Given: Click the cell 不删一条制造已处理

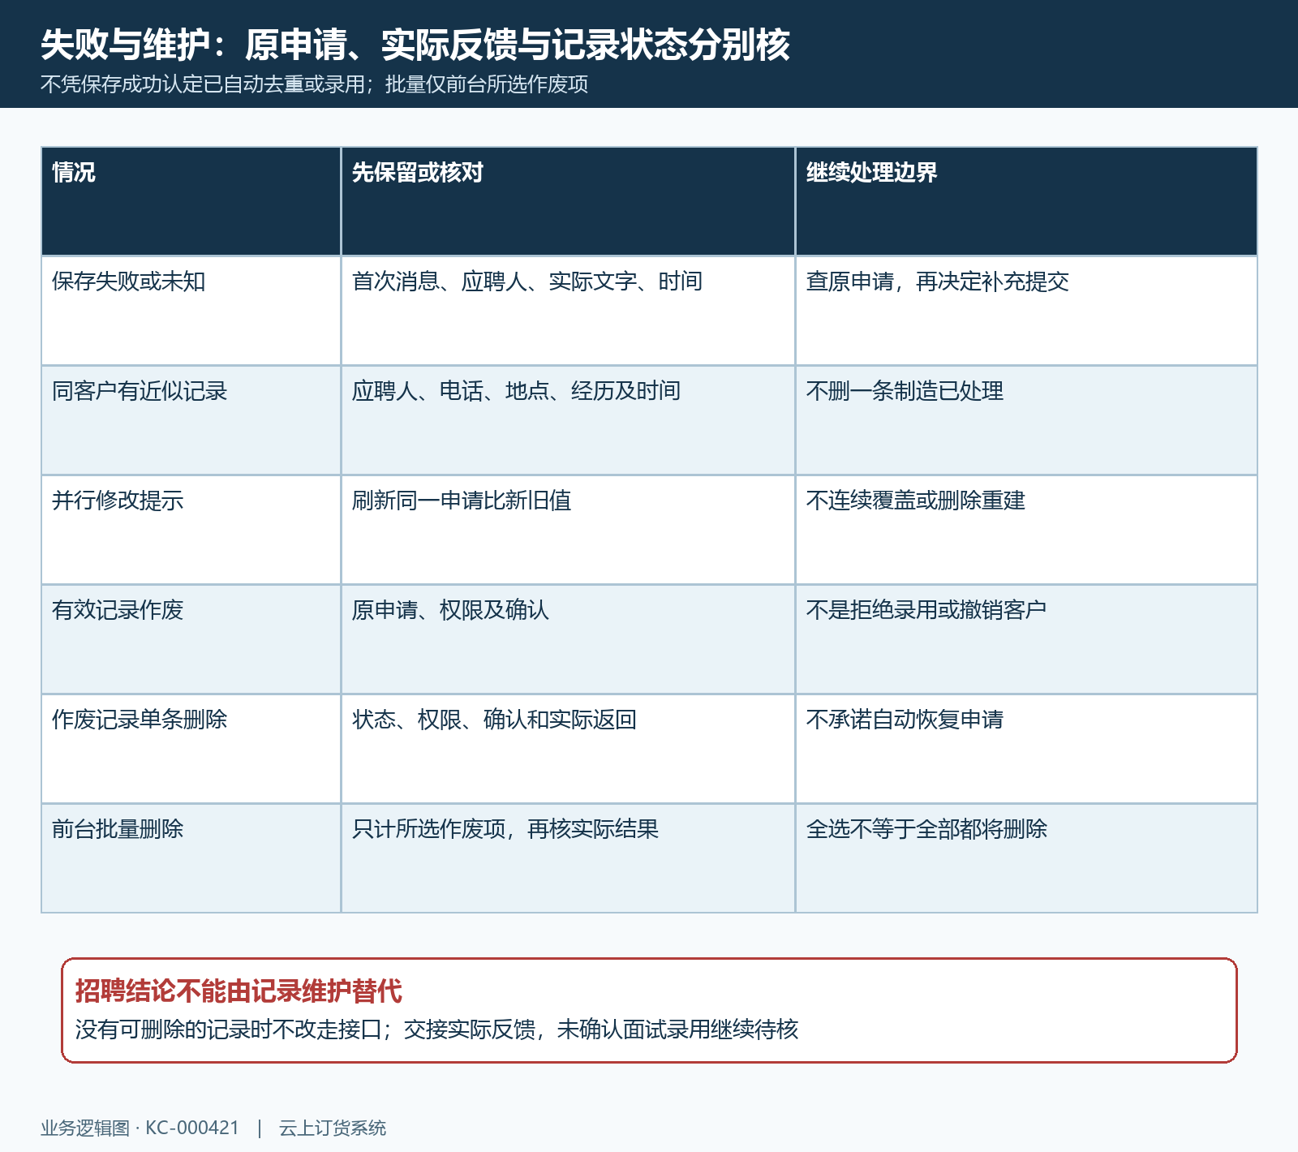Looking at the screenshot, I should [1026, 420].
